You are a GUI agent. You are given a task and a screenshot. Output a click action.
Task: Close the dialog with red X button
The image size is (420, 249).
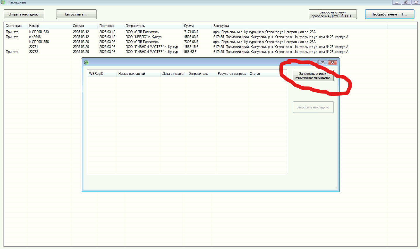332,63
